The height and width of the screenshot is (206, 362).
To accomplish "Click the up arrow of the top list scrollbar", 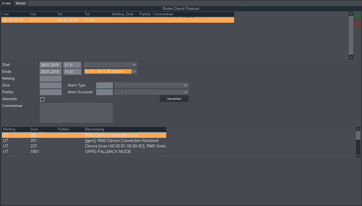I will [351, 14].
